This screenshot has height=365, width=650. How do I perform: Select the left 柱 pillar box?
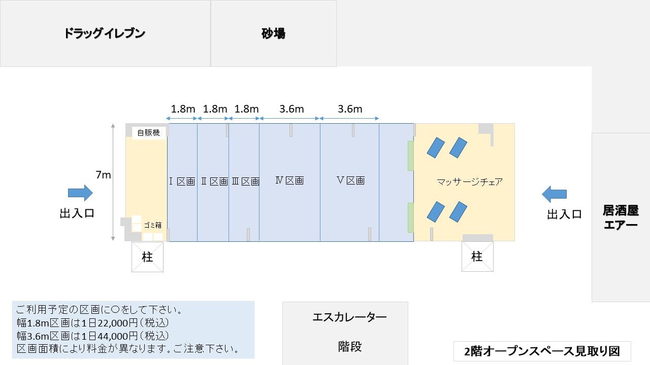point(147,257)
